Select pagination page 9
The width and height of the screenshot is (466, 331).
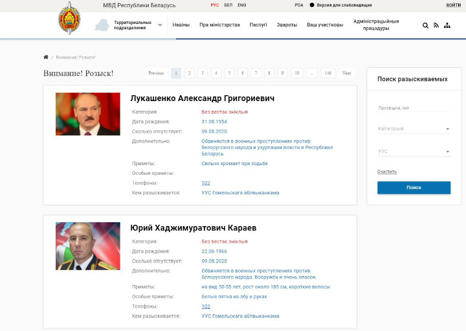click(x=282, y=73)
